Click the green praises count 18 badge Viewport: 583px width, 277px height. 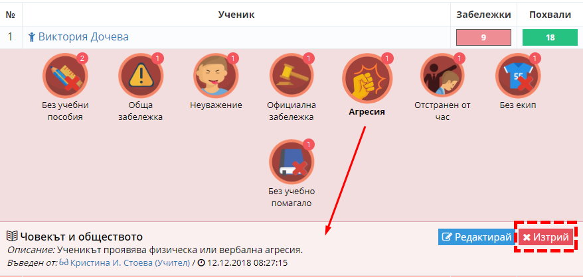(x=550, y=38)
